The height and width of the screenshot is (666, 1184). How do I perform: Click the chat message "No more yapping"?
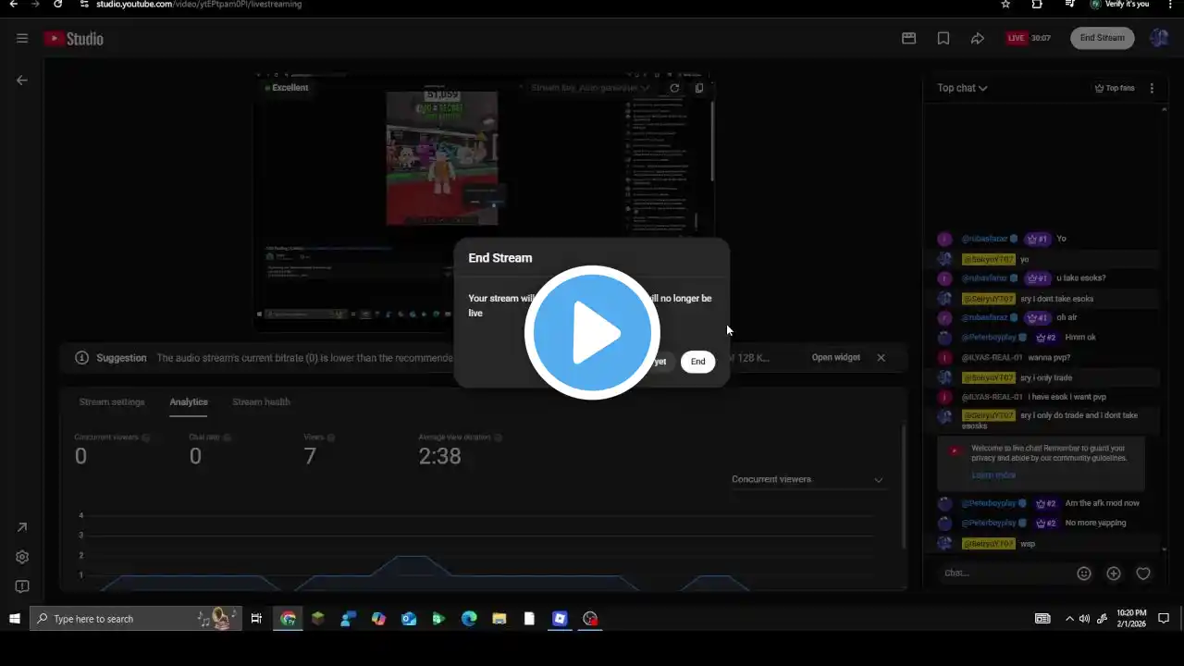(1096, 523)
